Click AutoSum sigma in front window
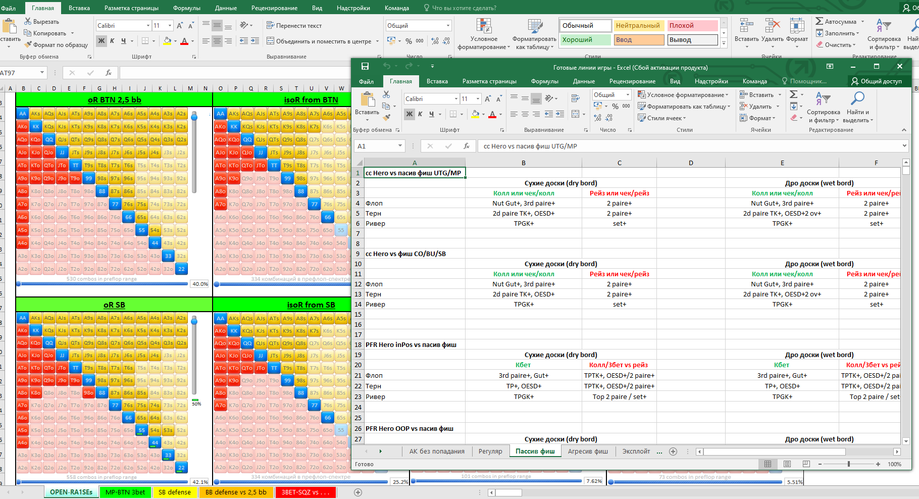 pyautogui.click(x=794, y=94)
